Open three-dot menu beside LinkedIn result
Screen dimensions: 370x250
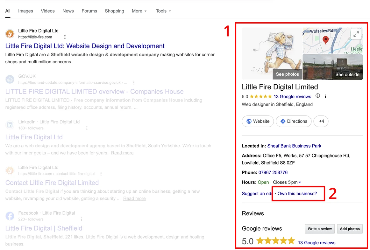click(x=87, y=128)
